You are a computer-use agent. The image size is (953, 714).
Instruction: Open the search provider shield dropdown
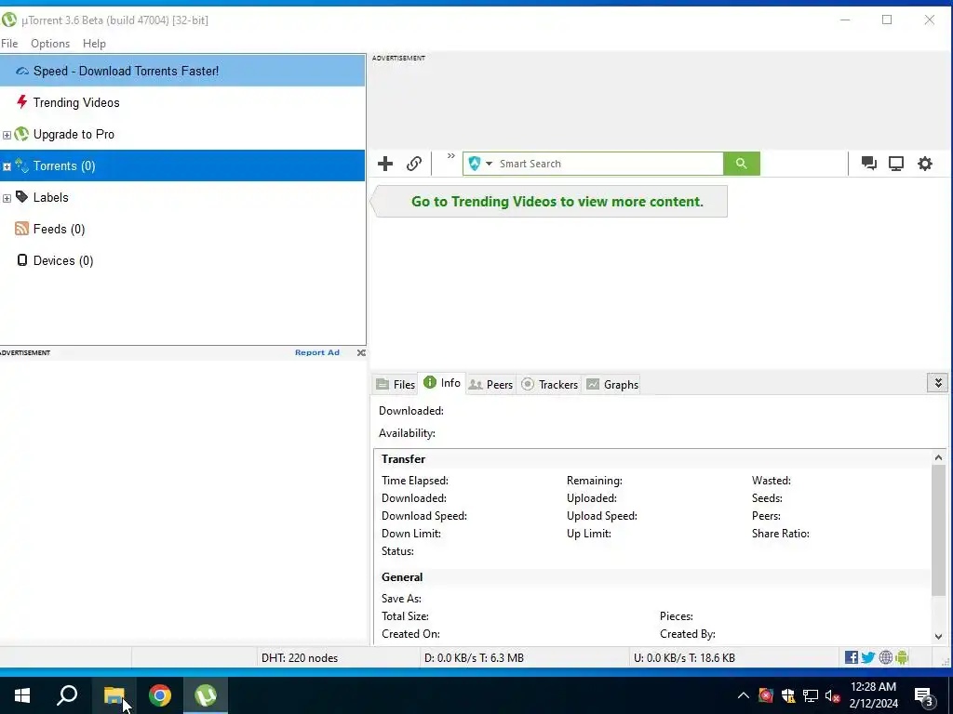[480, 164]
